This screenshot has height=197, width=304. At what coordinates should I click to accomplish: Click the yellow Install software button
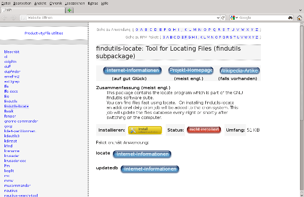pos(145,130)
